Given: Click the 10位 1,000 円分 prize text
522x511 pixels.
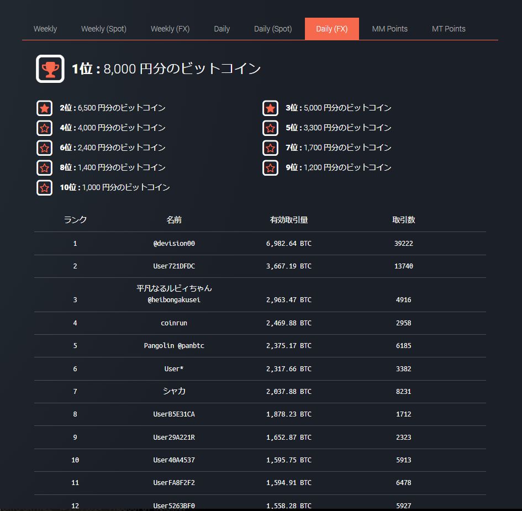Looking at the screenshot, I should 115,187.
